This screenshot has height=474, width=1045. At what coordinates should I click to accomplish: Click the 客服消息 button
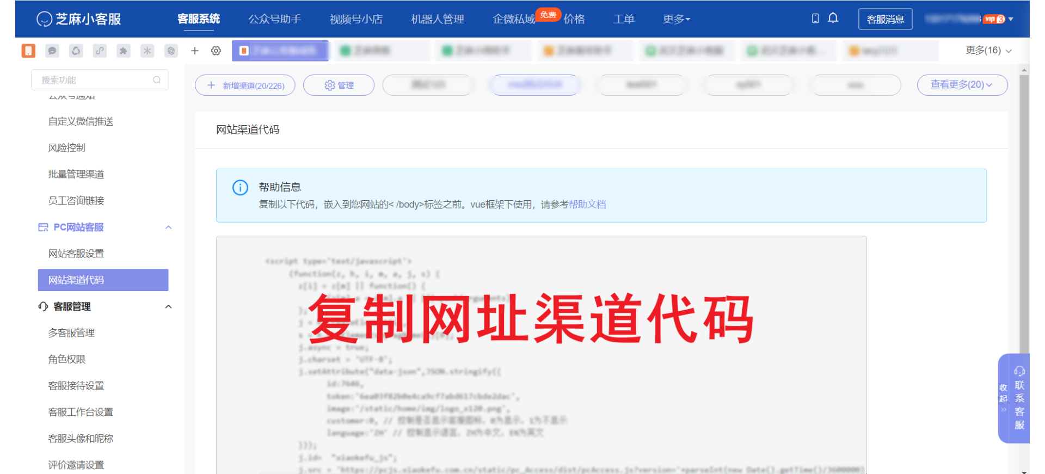tap(886, 19)
